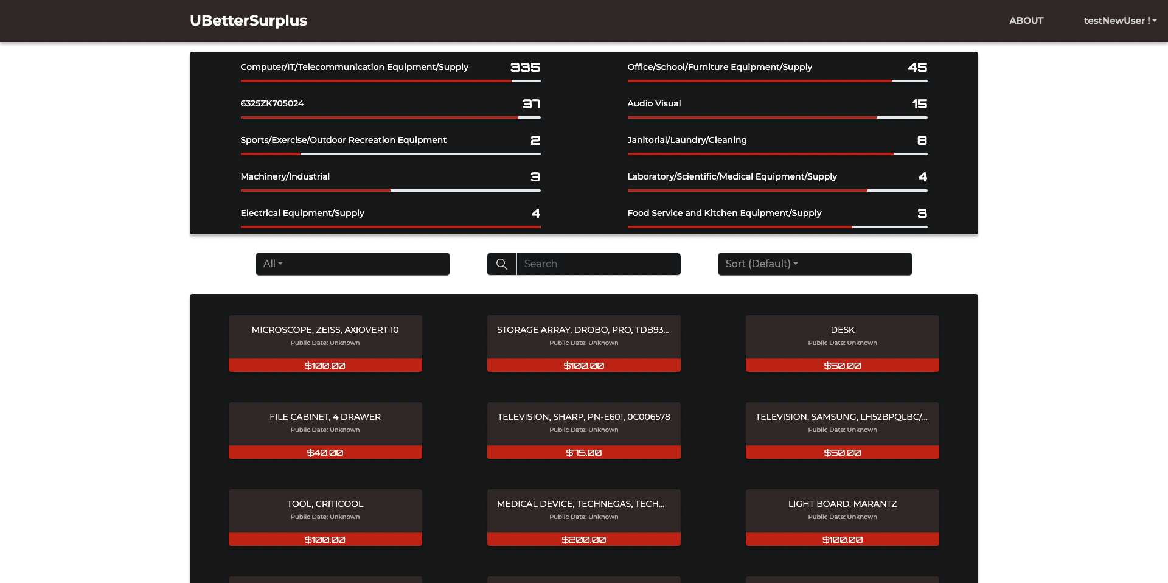
Task: Click the $100.00 price on MICROSCOPE listing
Action: click(x=325, y=365)
